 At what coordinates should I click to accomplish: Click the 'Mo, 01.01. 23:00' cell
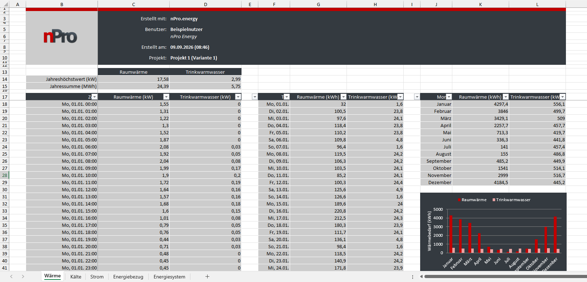coord(62,268)
